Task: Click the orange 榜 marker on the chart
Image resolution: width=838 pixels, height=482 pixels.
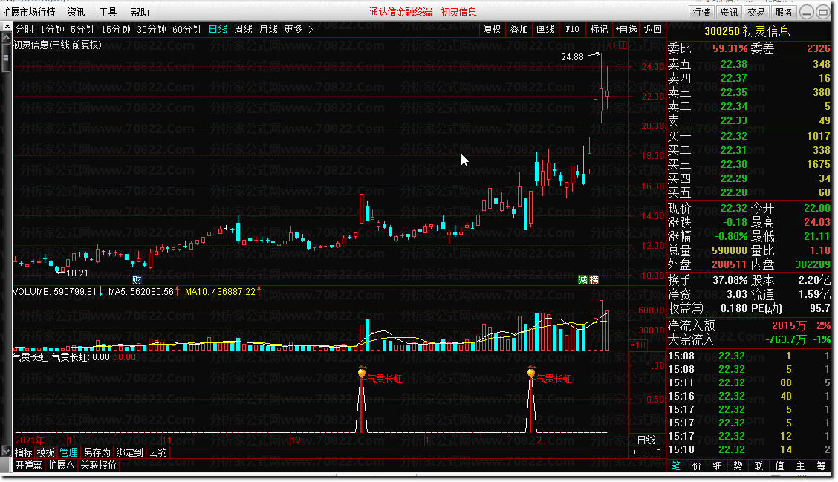Action: click(x=594, y=279)
